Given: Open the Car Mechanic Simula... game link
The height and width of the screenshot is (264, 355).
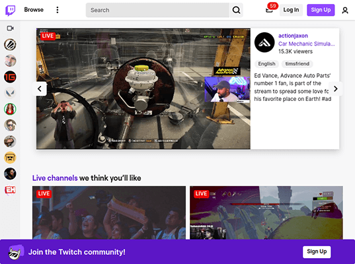Looking at the screenshot, I should pos(306,44).
